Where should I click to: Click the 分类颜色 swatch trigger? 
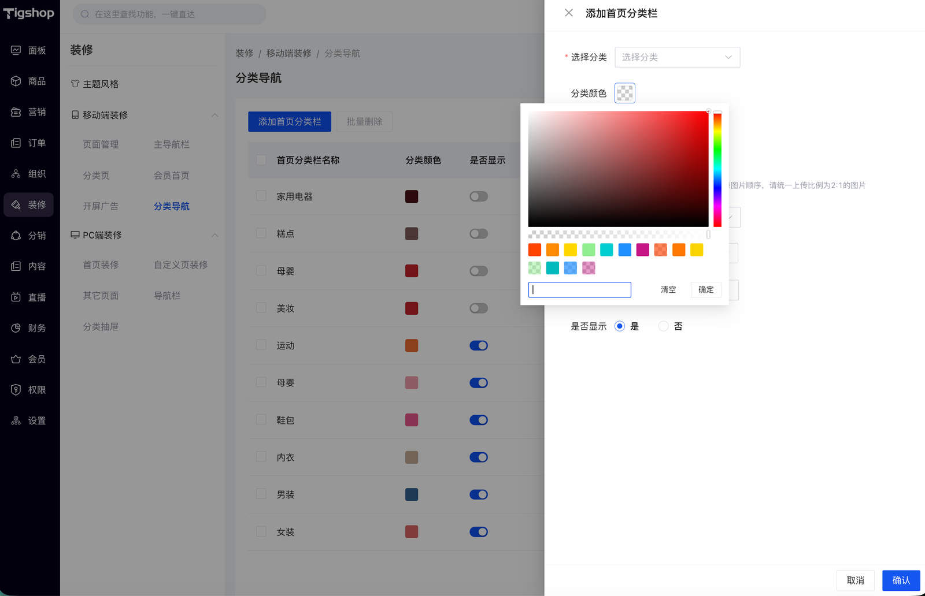(x=625, y=93)
